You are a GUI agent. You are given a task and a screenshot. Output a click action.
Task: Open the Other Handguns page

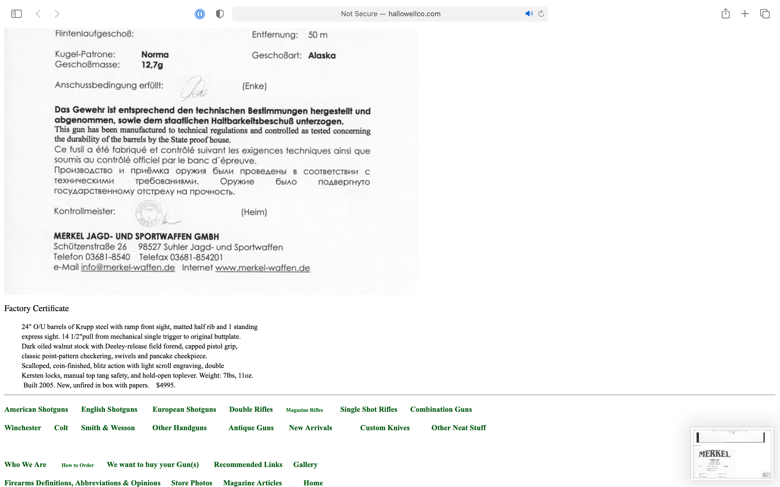(x=180, y=428)
